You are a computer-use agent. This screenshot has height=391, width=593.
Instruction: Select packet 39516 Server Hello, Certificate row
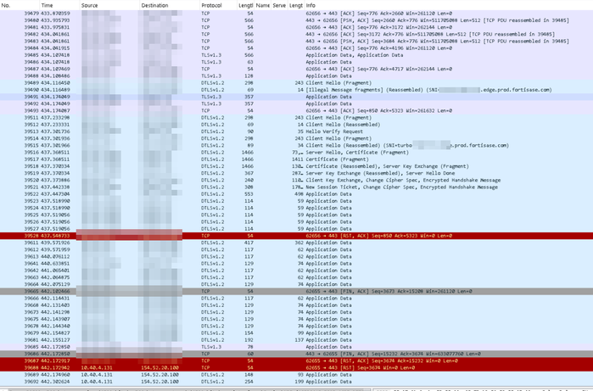pos(297,153)
